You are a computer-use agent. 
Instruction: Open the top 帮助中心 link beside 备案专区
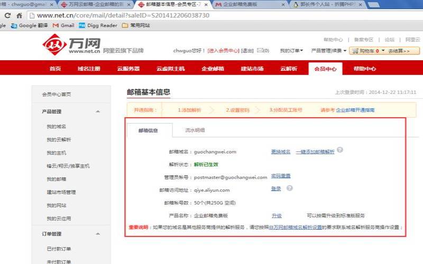pos(333,40)
